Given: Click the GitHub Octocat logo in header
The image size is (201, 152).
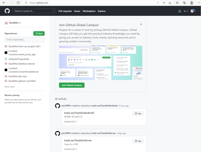Looking at the screenshot, I should [x=7, y=11].
